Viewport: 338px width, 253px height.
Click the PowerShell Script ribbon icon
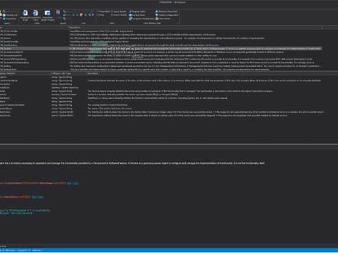click(25, 15)
